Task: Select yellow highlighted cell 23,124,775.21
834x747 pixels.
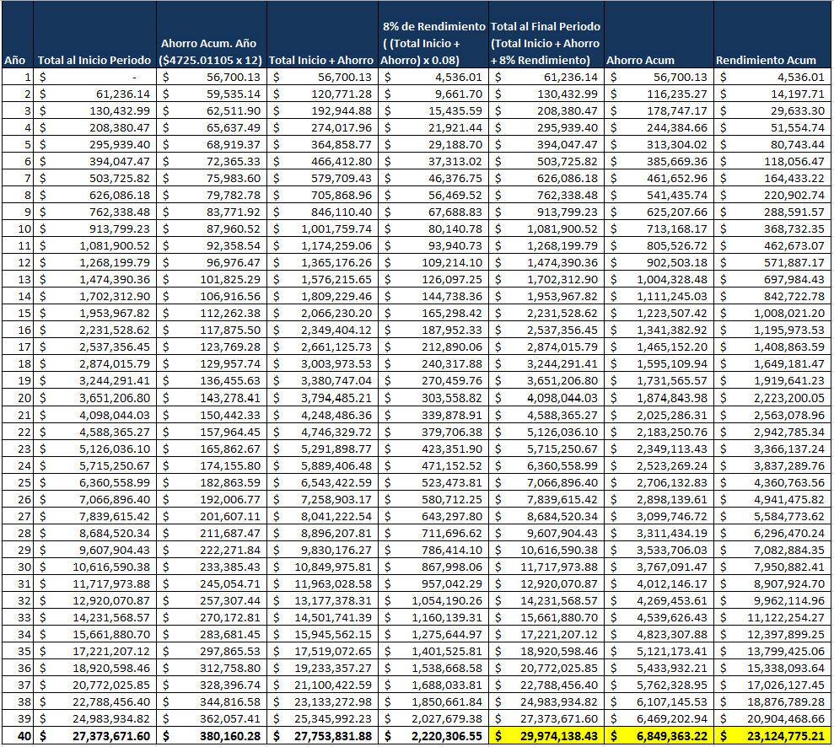Action: [772, 736]
